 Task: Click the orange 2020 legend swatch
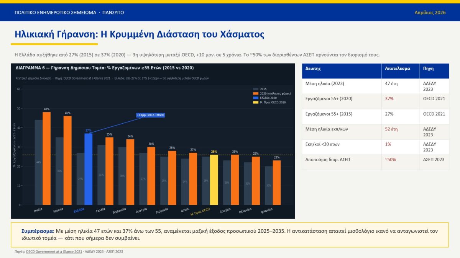click(256, 93)
